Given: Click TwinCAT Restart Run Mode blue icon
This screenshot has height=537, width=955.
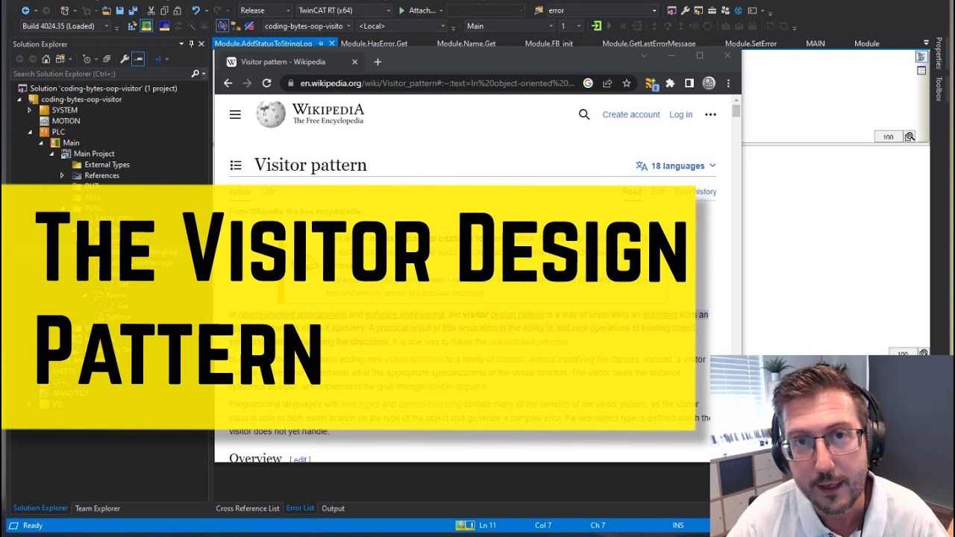Looking at the screenshot, I should click(164, 26).
